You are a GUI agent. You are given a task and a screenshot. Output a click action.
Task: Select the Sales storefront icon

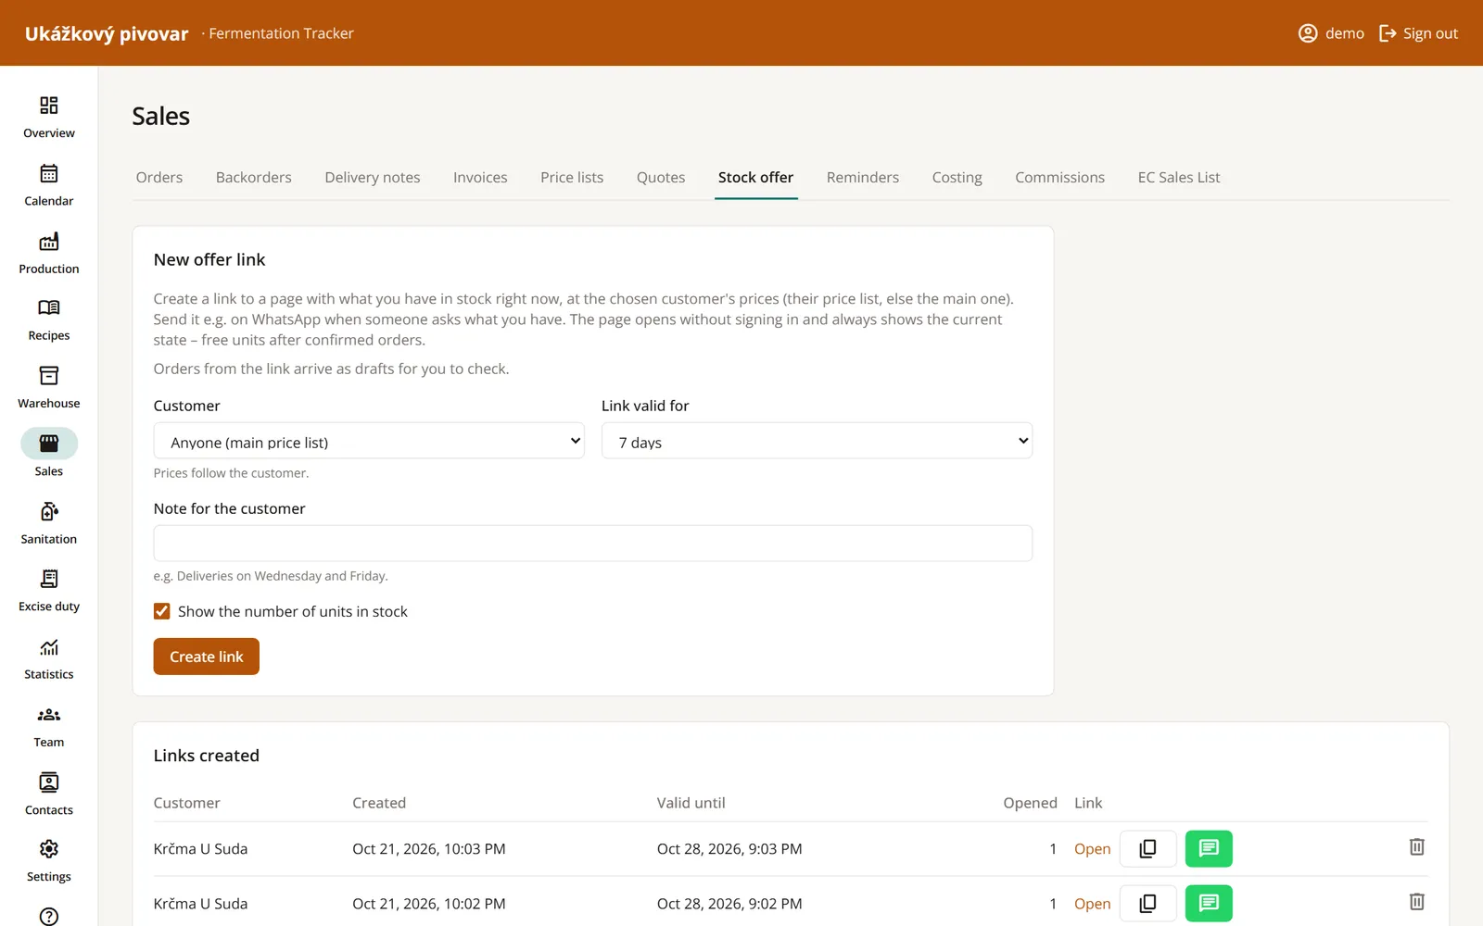point(49,444)
